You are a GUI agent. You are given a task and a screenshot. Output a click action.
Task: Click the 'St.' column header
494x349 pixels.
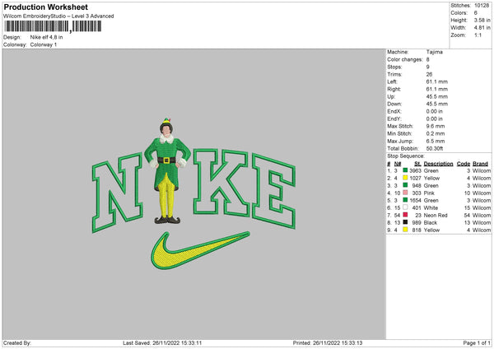[x=417, y=164]
